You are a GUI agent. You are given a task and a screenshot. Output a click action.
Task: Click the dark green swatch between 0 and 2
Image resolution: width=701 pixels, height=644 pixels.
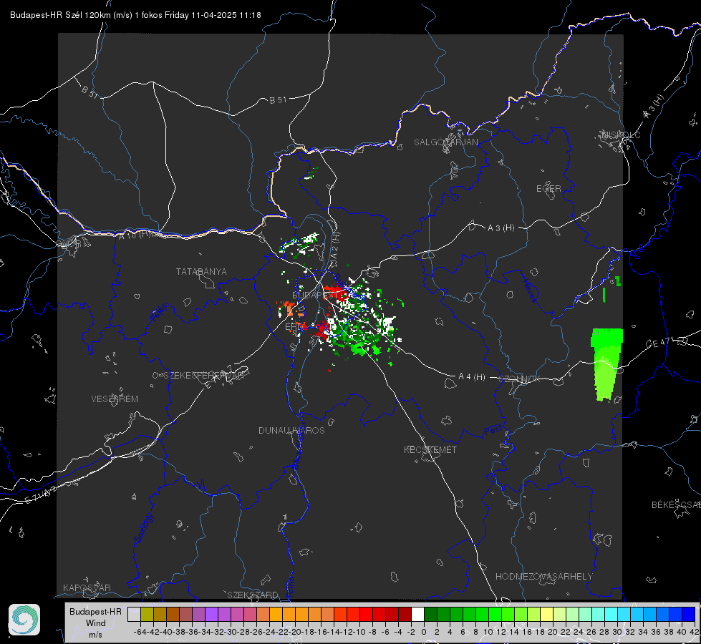(430, 615)
